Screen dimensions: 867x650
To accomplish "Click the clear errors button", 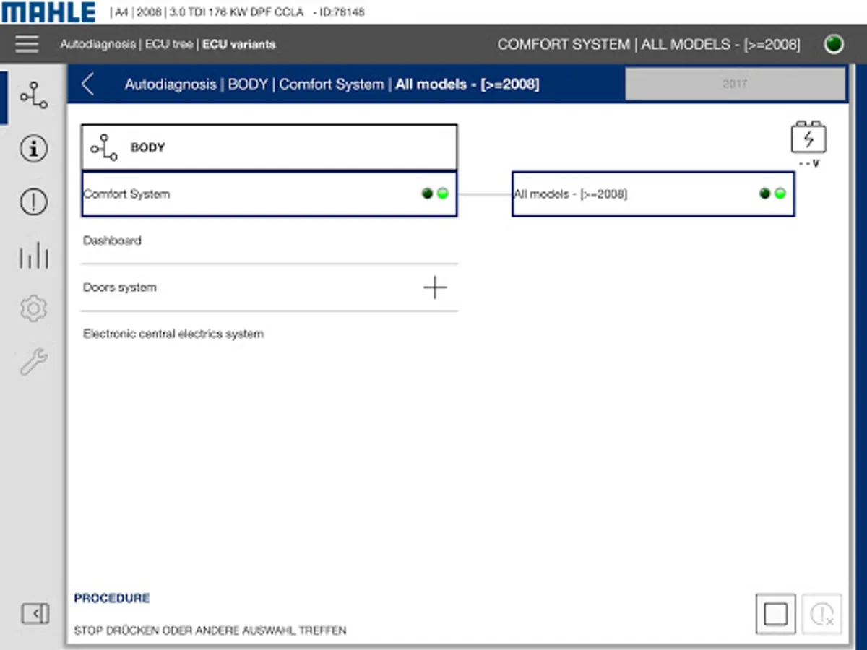I will pos(821,614).
